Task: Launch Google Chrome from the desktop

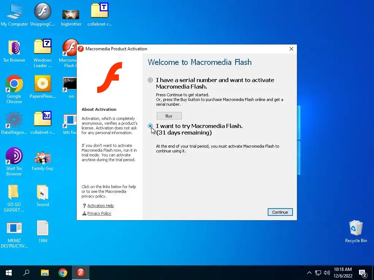Action: click(x=14, y=90)
